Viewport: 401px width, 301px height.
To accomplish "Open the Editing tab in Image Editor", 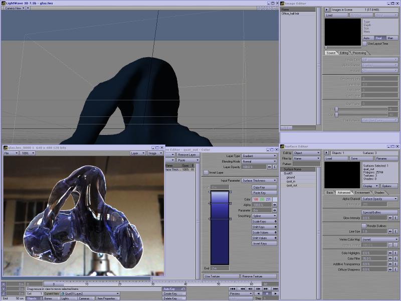I will click(344, 53).
